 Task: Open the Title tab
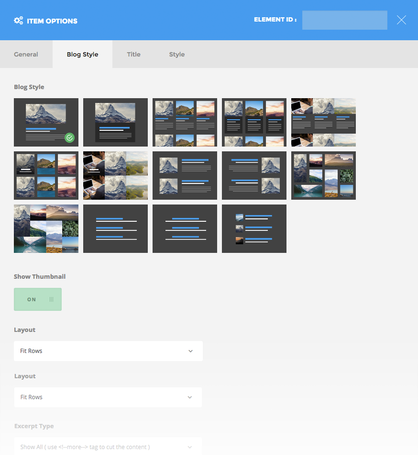point(133,54)
